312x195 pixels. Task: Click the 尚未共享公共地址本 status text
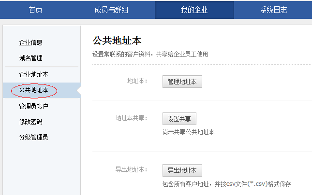(188, 132)
